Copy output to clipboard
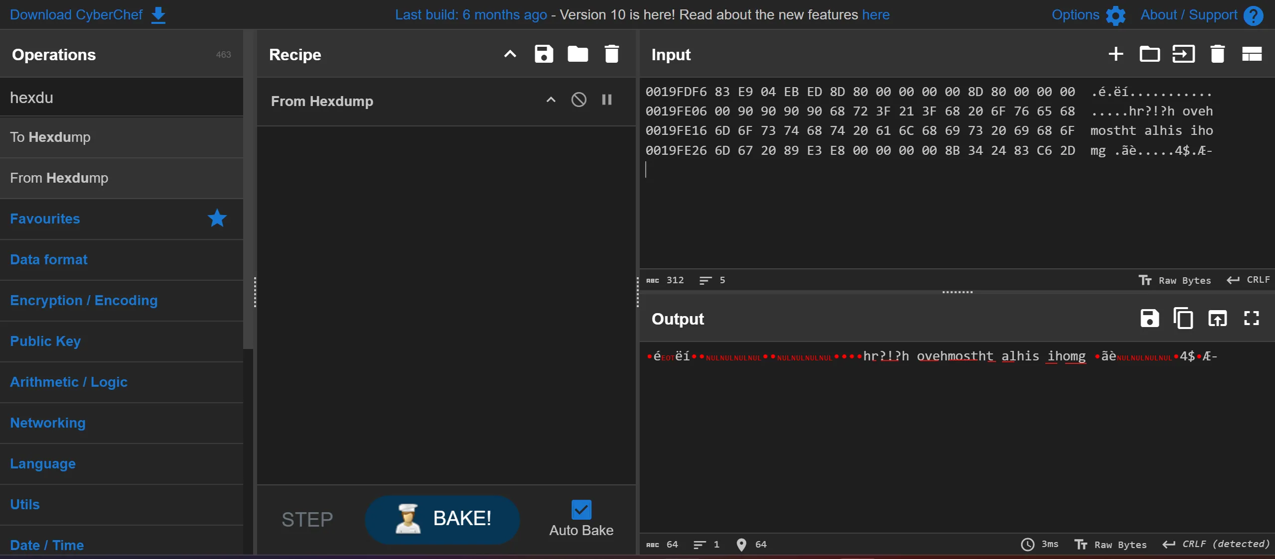 click(x=1183, y=318)
